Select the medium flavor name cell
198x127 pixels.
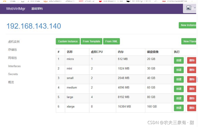(77, 89)
